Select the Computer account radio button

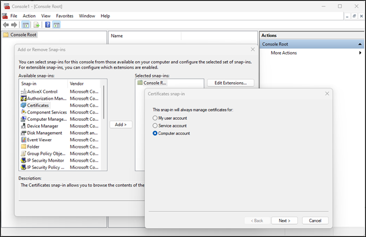155,133
